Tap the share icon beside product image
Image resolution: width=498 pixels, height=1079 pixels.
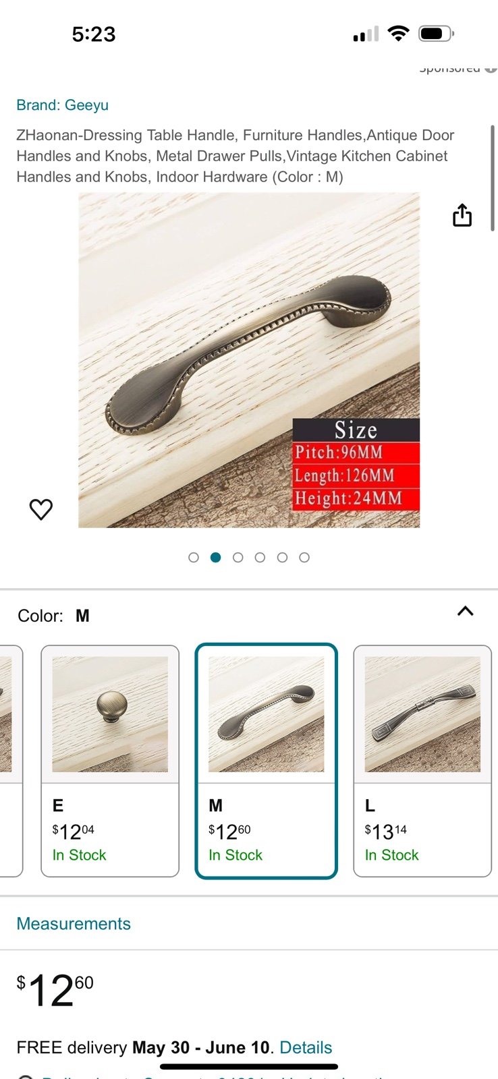[462, 215]
